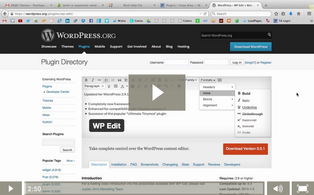The width and height of the screenshot is (314, 195).
Task: Open the Firefox downloads arrow
Action: [x=291, y=14]
